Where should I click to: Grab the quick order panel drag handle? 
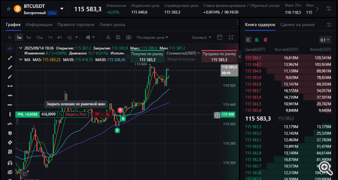(x=128, y=56)
